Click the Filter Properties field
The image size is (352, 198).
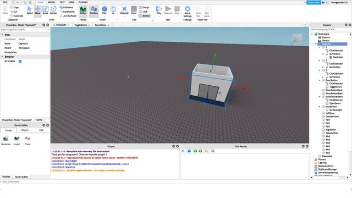tap(24, 30)
